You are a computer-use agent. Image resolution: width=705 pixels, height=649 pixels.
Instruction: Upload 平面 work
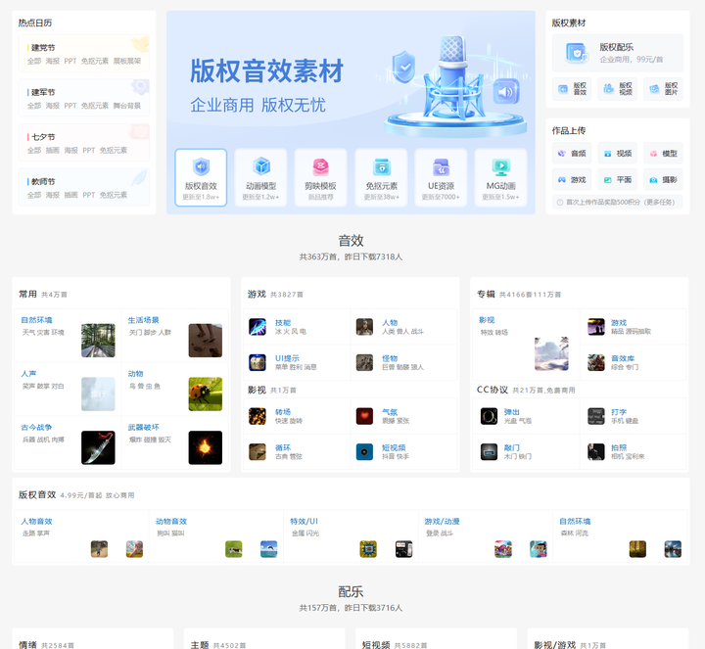[x=617, y=180]
